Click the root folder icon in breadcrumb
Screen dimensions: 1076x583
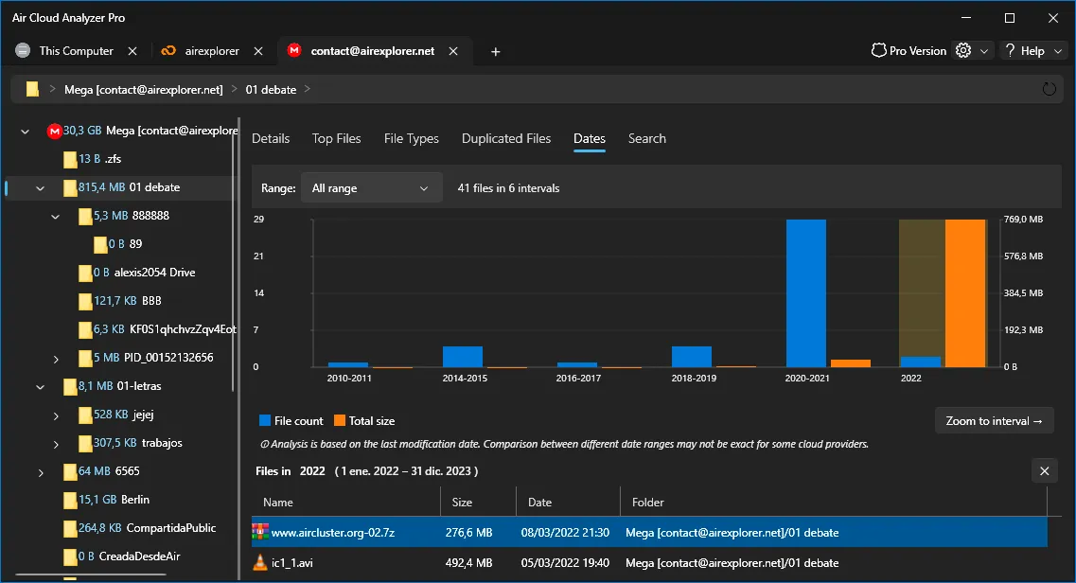click(x=32, y=89)
